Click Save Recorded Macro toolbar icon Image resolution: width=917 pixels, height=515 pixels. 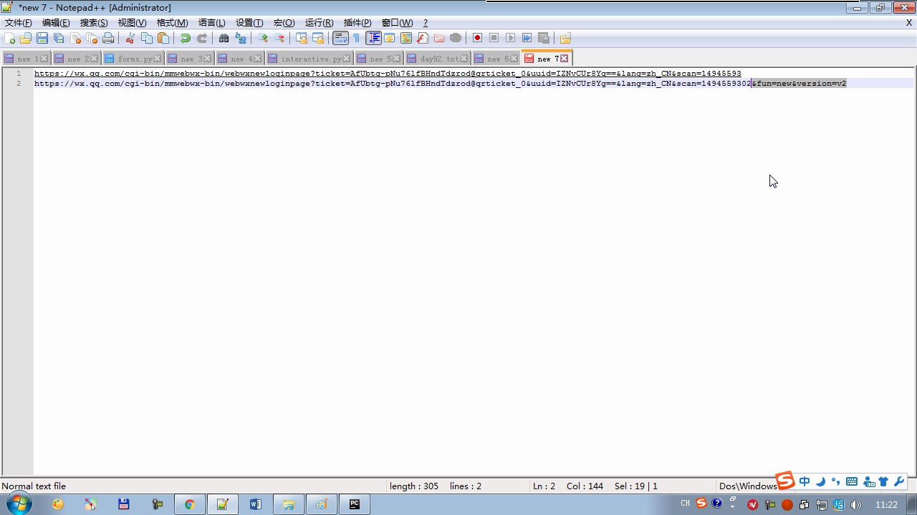[544, 38]
